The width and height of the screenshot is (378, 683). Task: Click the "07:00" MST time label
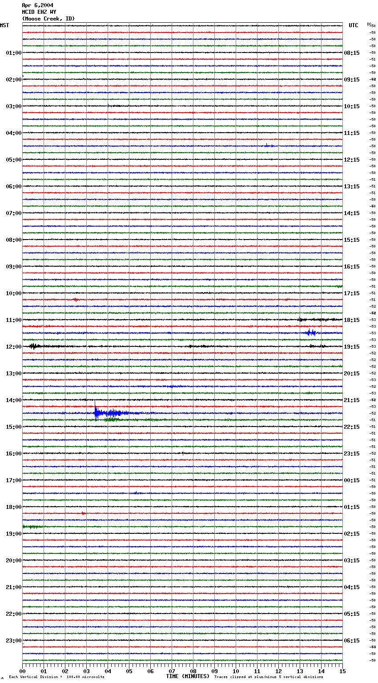point(14,213)
